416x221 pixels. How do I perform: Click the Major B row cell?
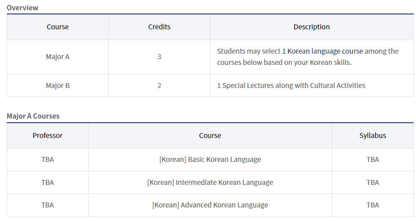tap(58, 85)
